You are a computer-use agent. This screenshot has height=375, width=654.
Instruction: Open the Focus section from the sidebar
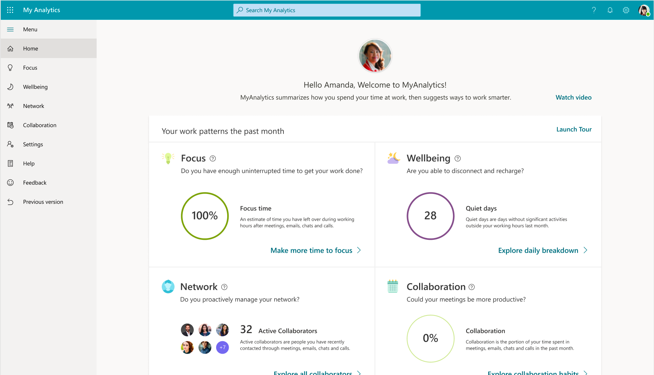pos(10,68)
